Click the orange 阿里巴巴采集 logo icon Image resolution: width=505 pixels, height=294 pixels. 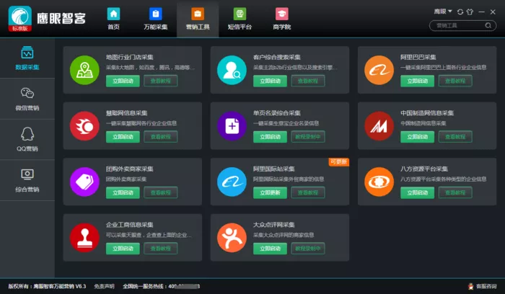(379, 70)
